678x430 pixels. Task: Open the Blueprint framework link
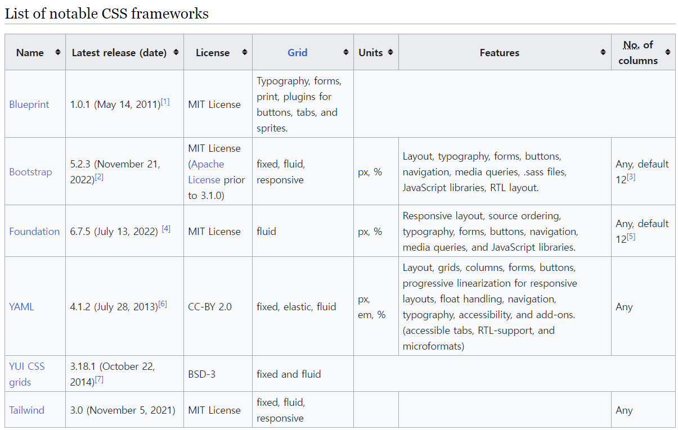coord(29,105)
